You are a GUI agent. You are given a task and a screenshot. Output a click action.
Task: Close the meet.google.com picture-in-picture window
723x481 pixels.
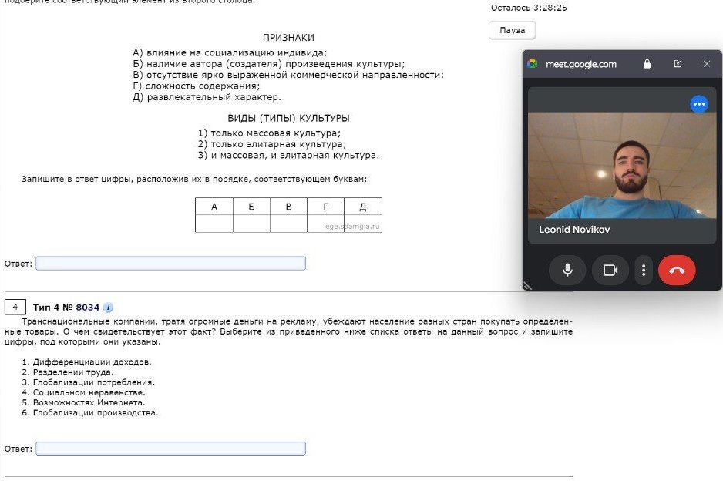pos(706,64)
